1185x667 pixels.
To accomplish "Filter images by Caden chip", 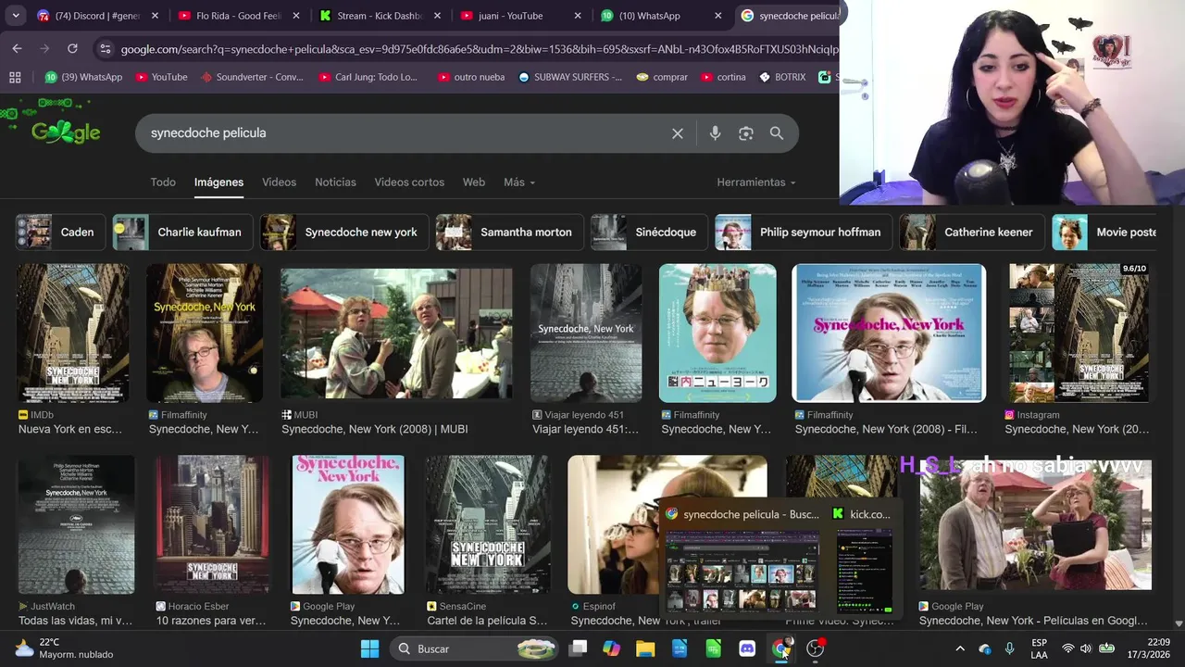I will click(61, 233).
